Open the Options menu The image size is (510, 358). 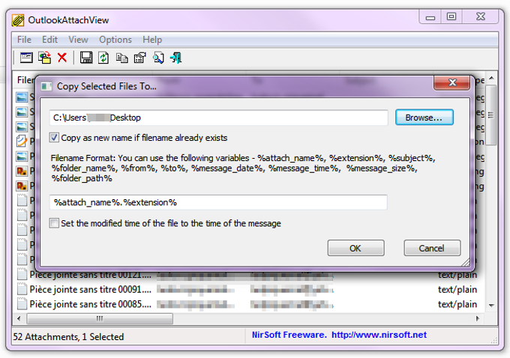tap(115, 40)
